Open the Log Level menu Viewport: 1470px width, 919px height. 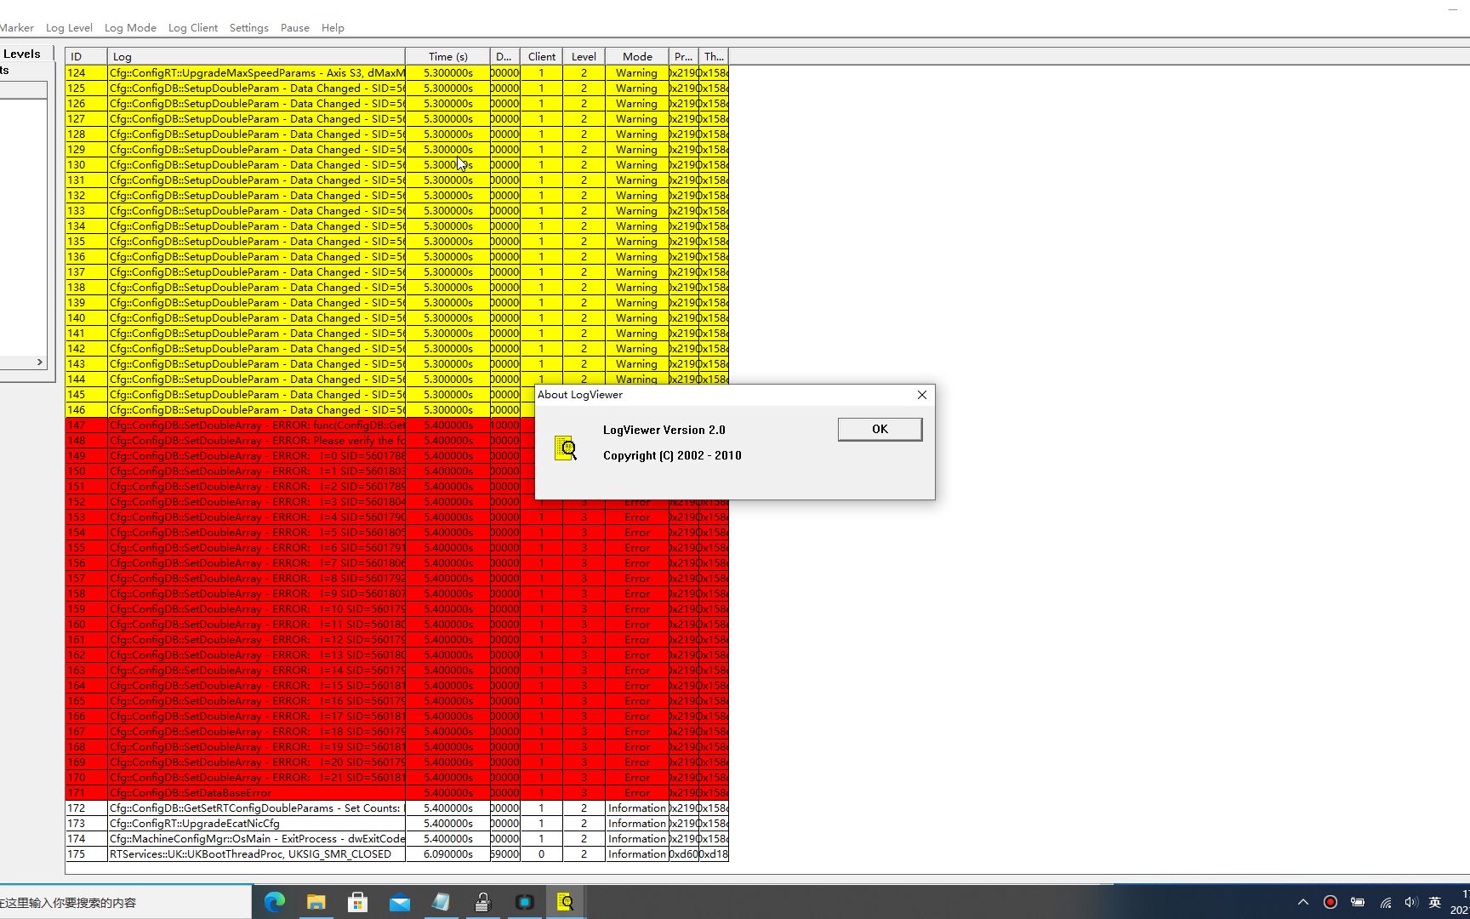click(x=69, y=28)
